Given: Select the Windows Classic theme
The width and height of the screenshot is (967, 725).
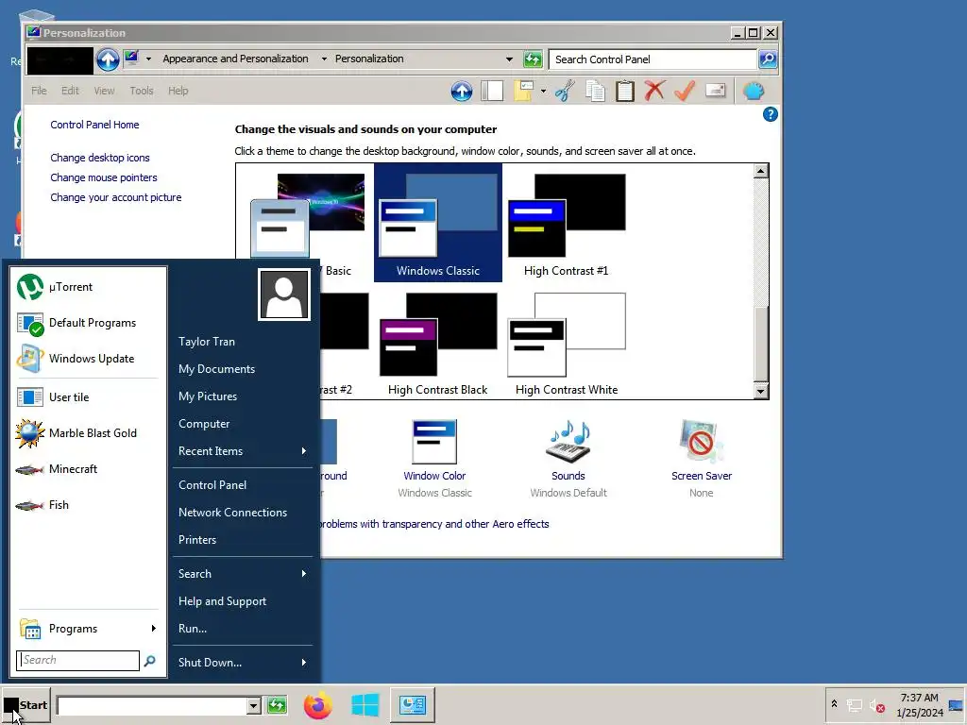Looking at the screenshot, I should coord(438,223).
